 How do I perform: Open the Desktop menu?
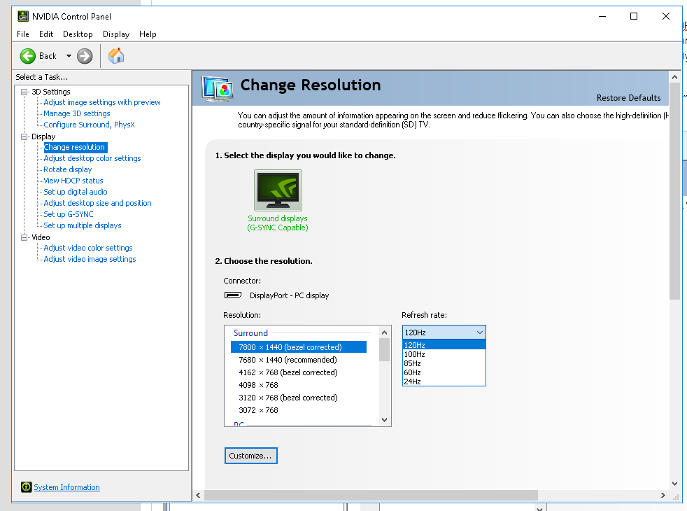click(x=78, y=34)
